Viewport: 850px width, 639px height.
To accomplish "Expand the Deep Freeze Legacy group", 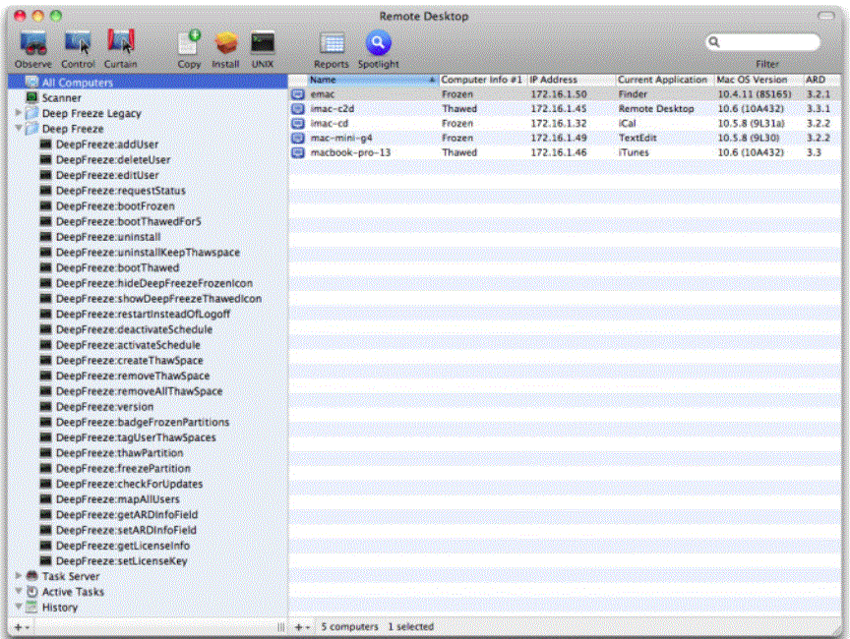I will pyautogui.click(x=19, y=113).
